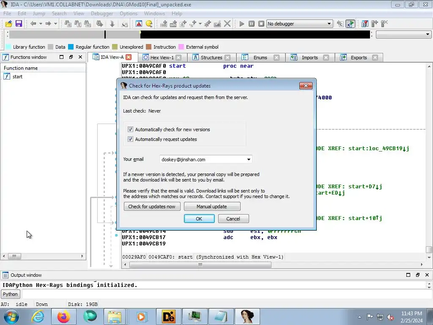Close the IDA View-A tab

[x=129, y=57]
